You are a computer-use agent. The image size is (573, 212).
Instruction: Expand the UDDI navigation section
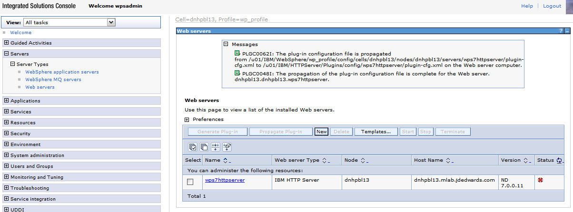tap(6, 209)
